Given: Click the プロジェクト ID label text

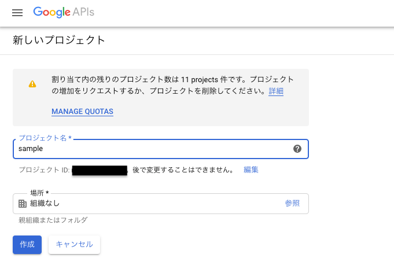Looking at the screenshot, I should tap(44, 170).
